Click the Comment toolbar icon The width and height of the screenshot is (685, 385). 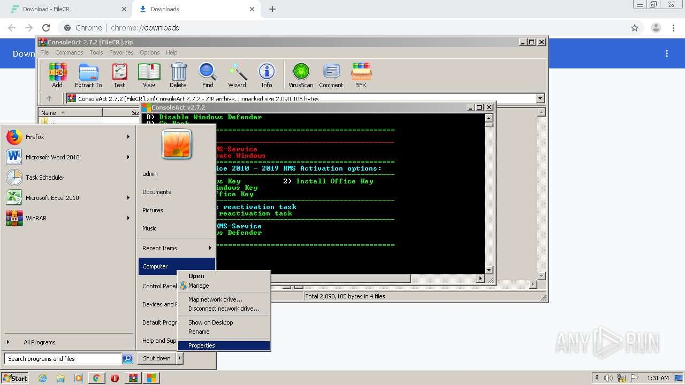pyautogui.click(x=331, y=75)
